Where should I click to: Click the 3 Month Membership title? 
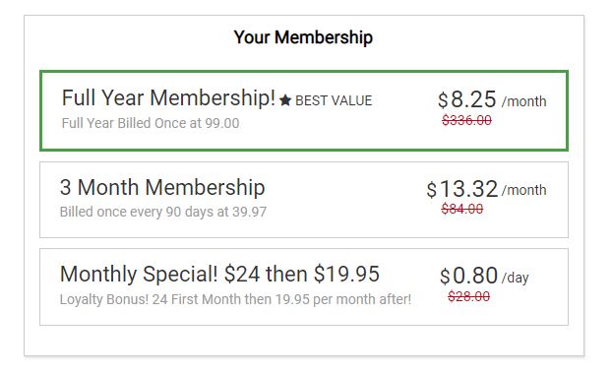coord(162,187)
